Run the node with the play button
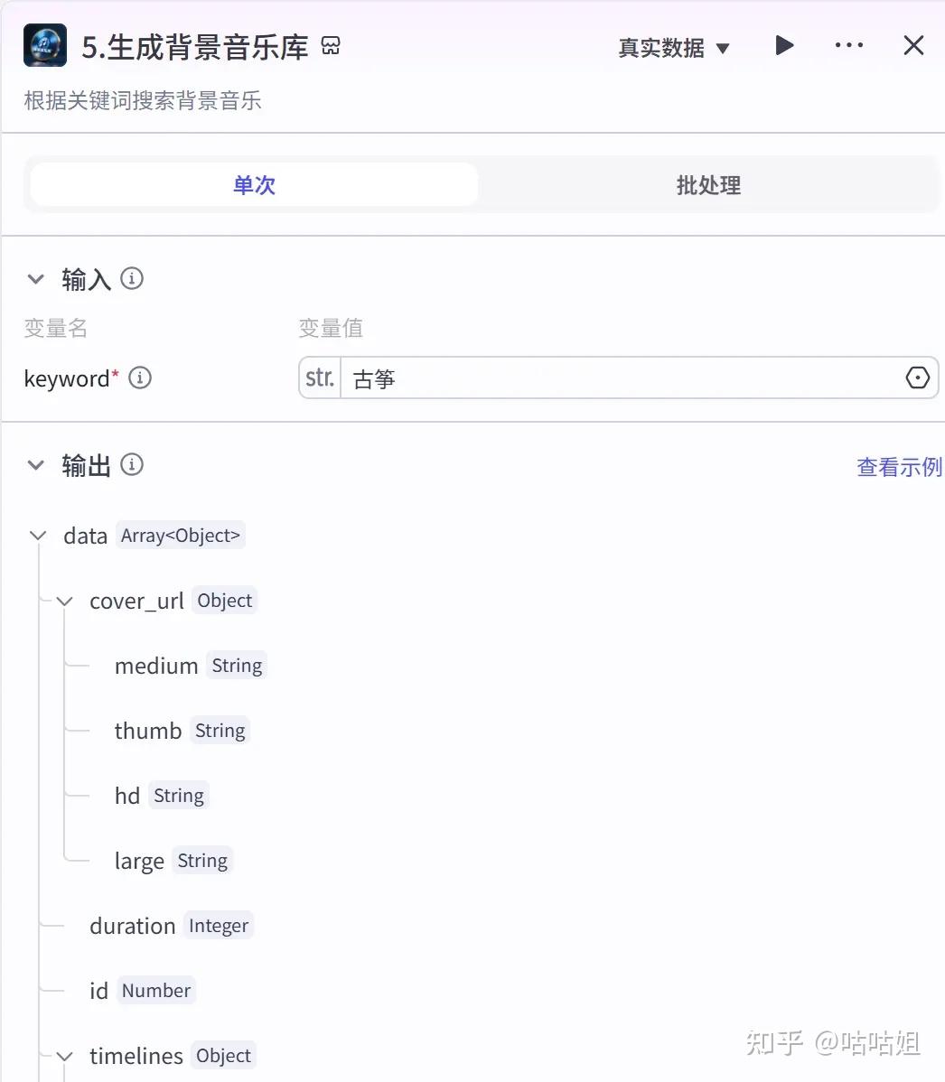945x1082 pixels. (x=784, y=46)
